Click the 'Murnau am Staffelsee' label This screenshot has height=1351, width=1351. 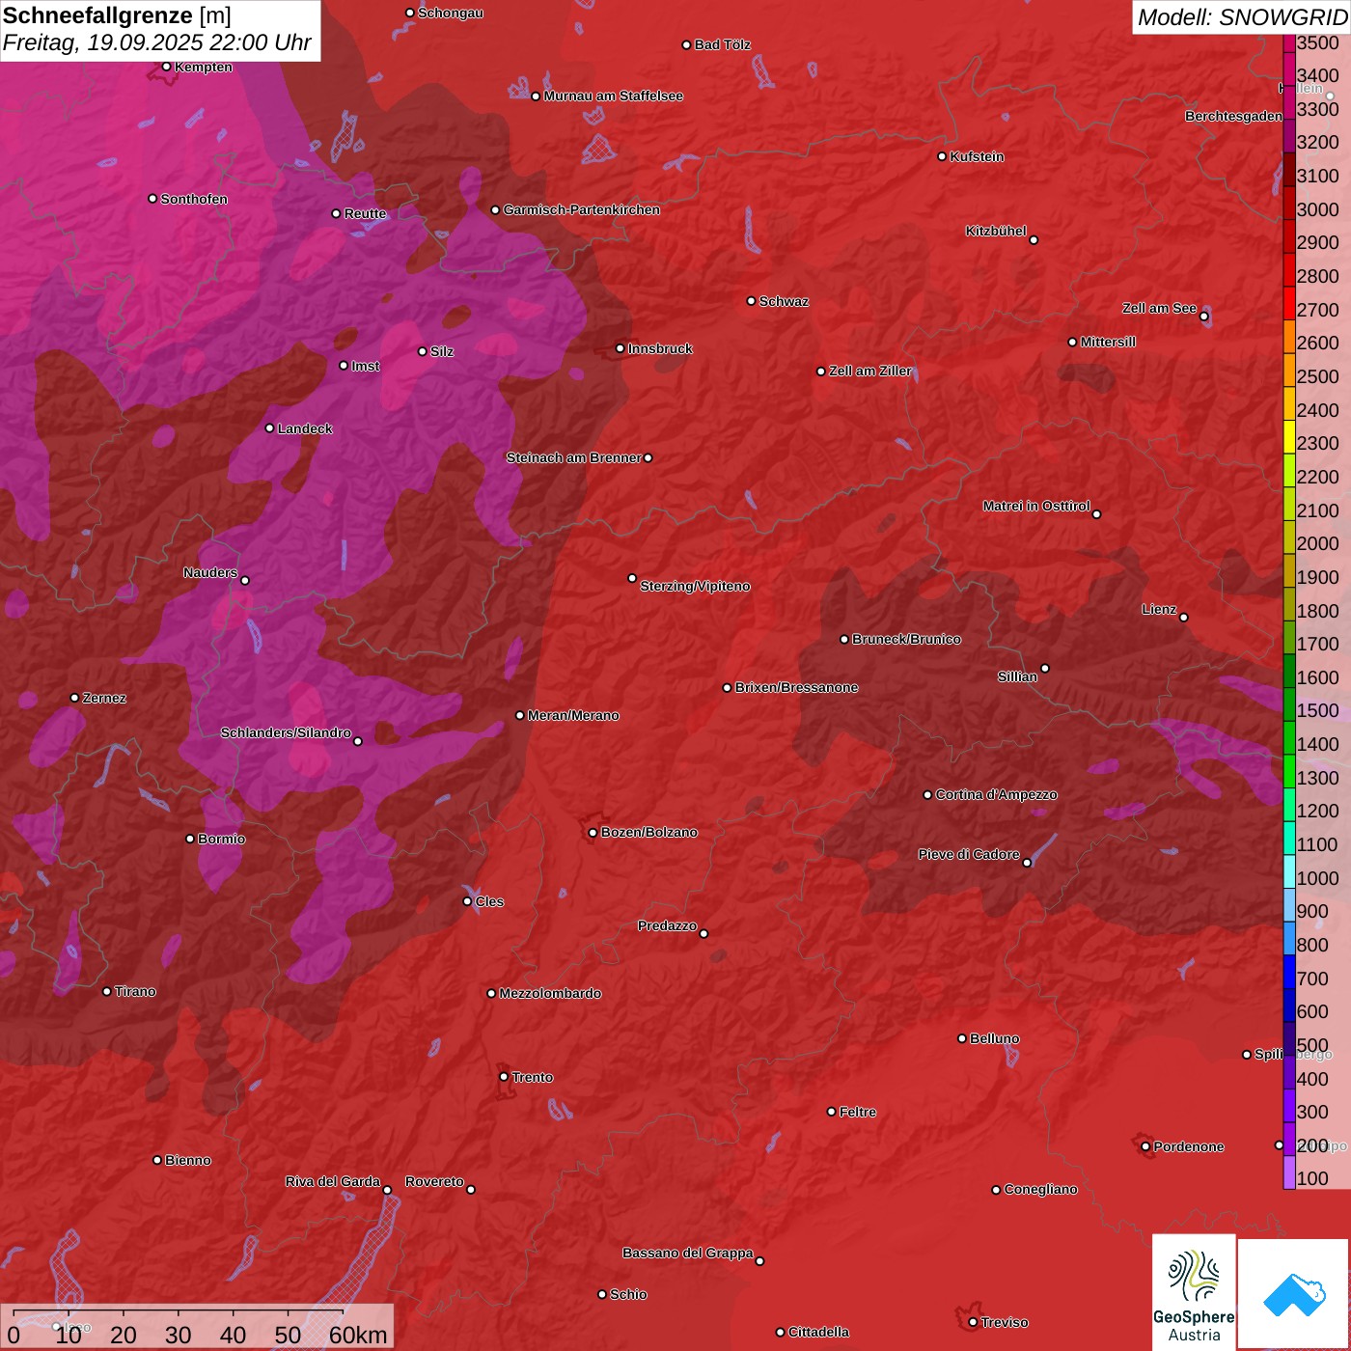coord(614,96)
